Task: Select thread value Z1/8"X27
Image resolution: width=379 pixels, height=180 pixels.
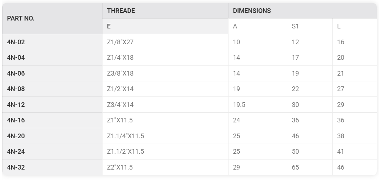Action: click(x=120, y=42)
